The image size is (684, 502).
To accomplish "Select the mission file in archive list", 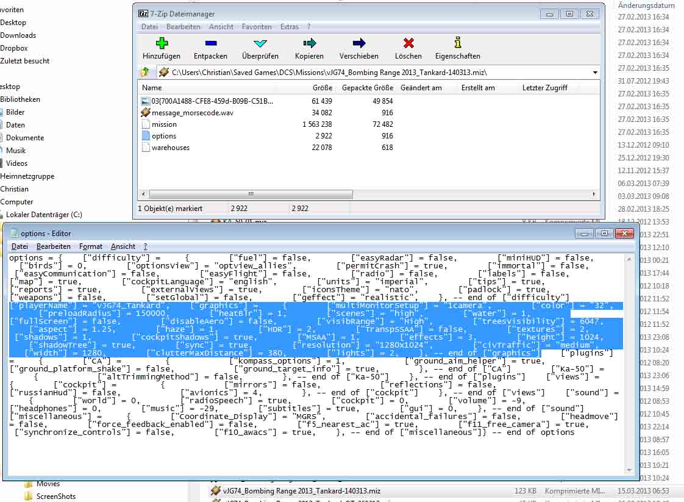I will 164,124.
